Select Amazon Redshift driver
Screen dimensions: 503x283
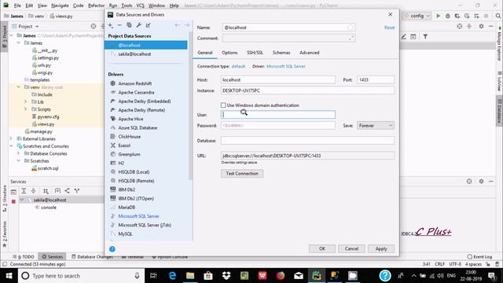(135, 83)
